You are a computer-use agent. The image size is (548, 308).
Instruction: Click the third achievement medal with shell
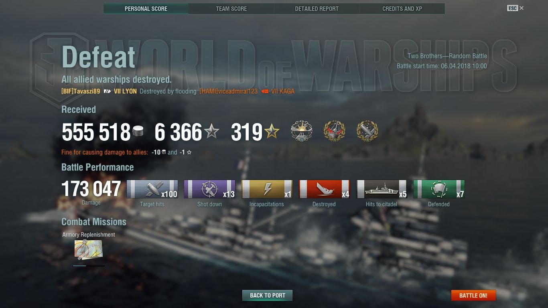click(x=367, y=131)
